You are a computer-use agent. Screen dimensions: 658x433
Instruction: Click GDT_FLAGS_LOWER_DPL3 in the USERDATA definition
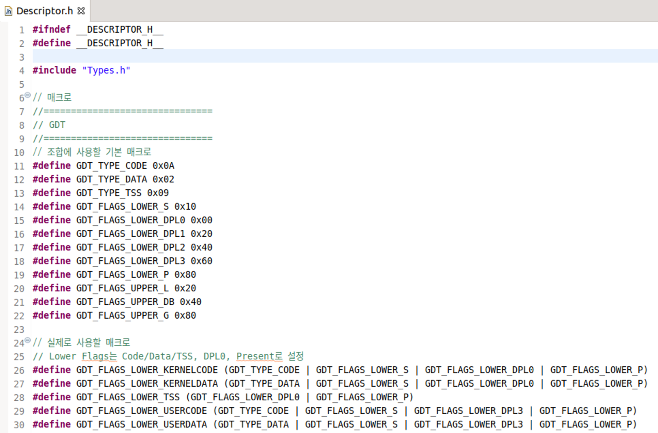[x=468, y=424]
